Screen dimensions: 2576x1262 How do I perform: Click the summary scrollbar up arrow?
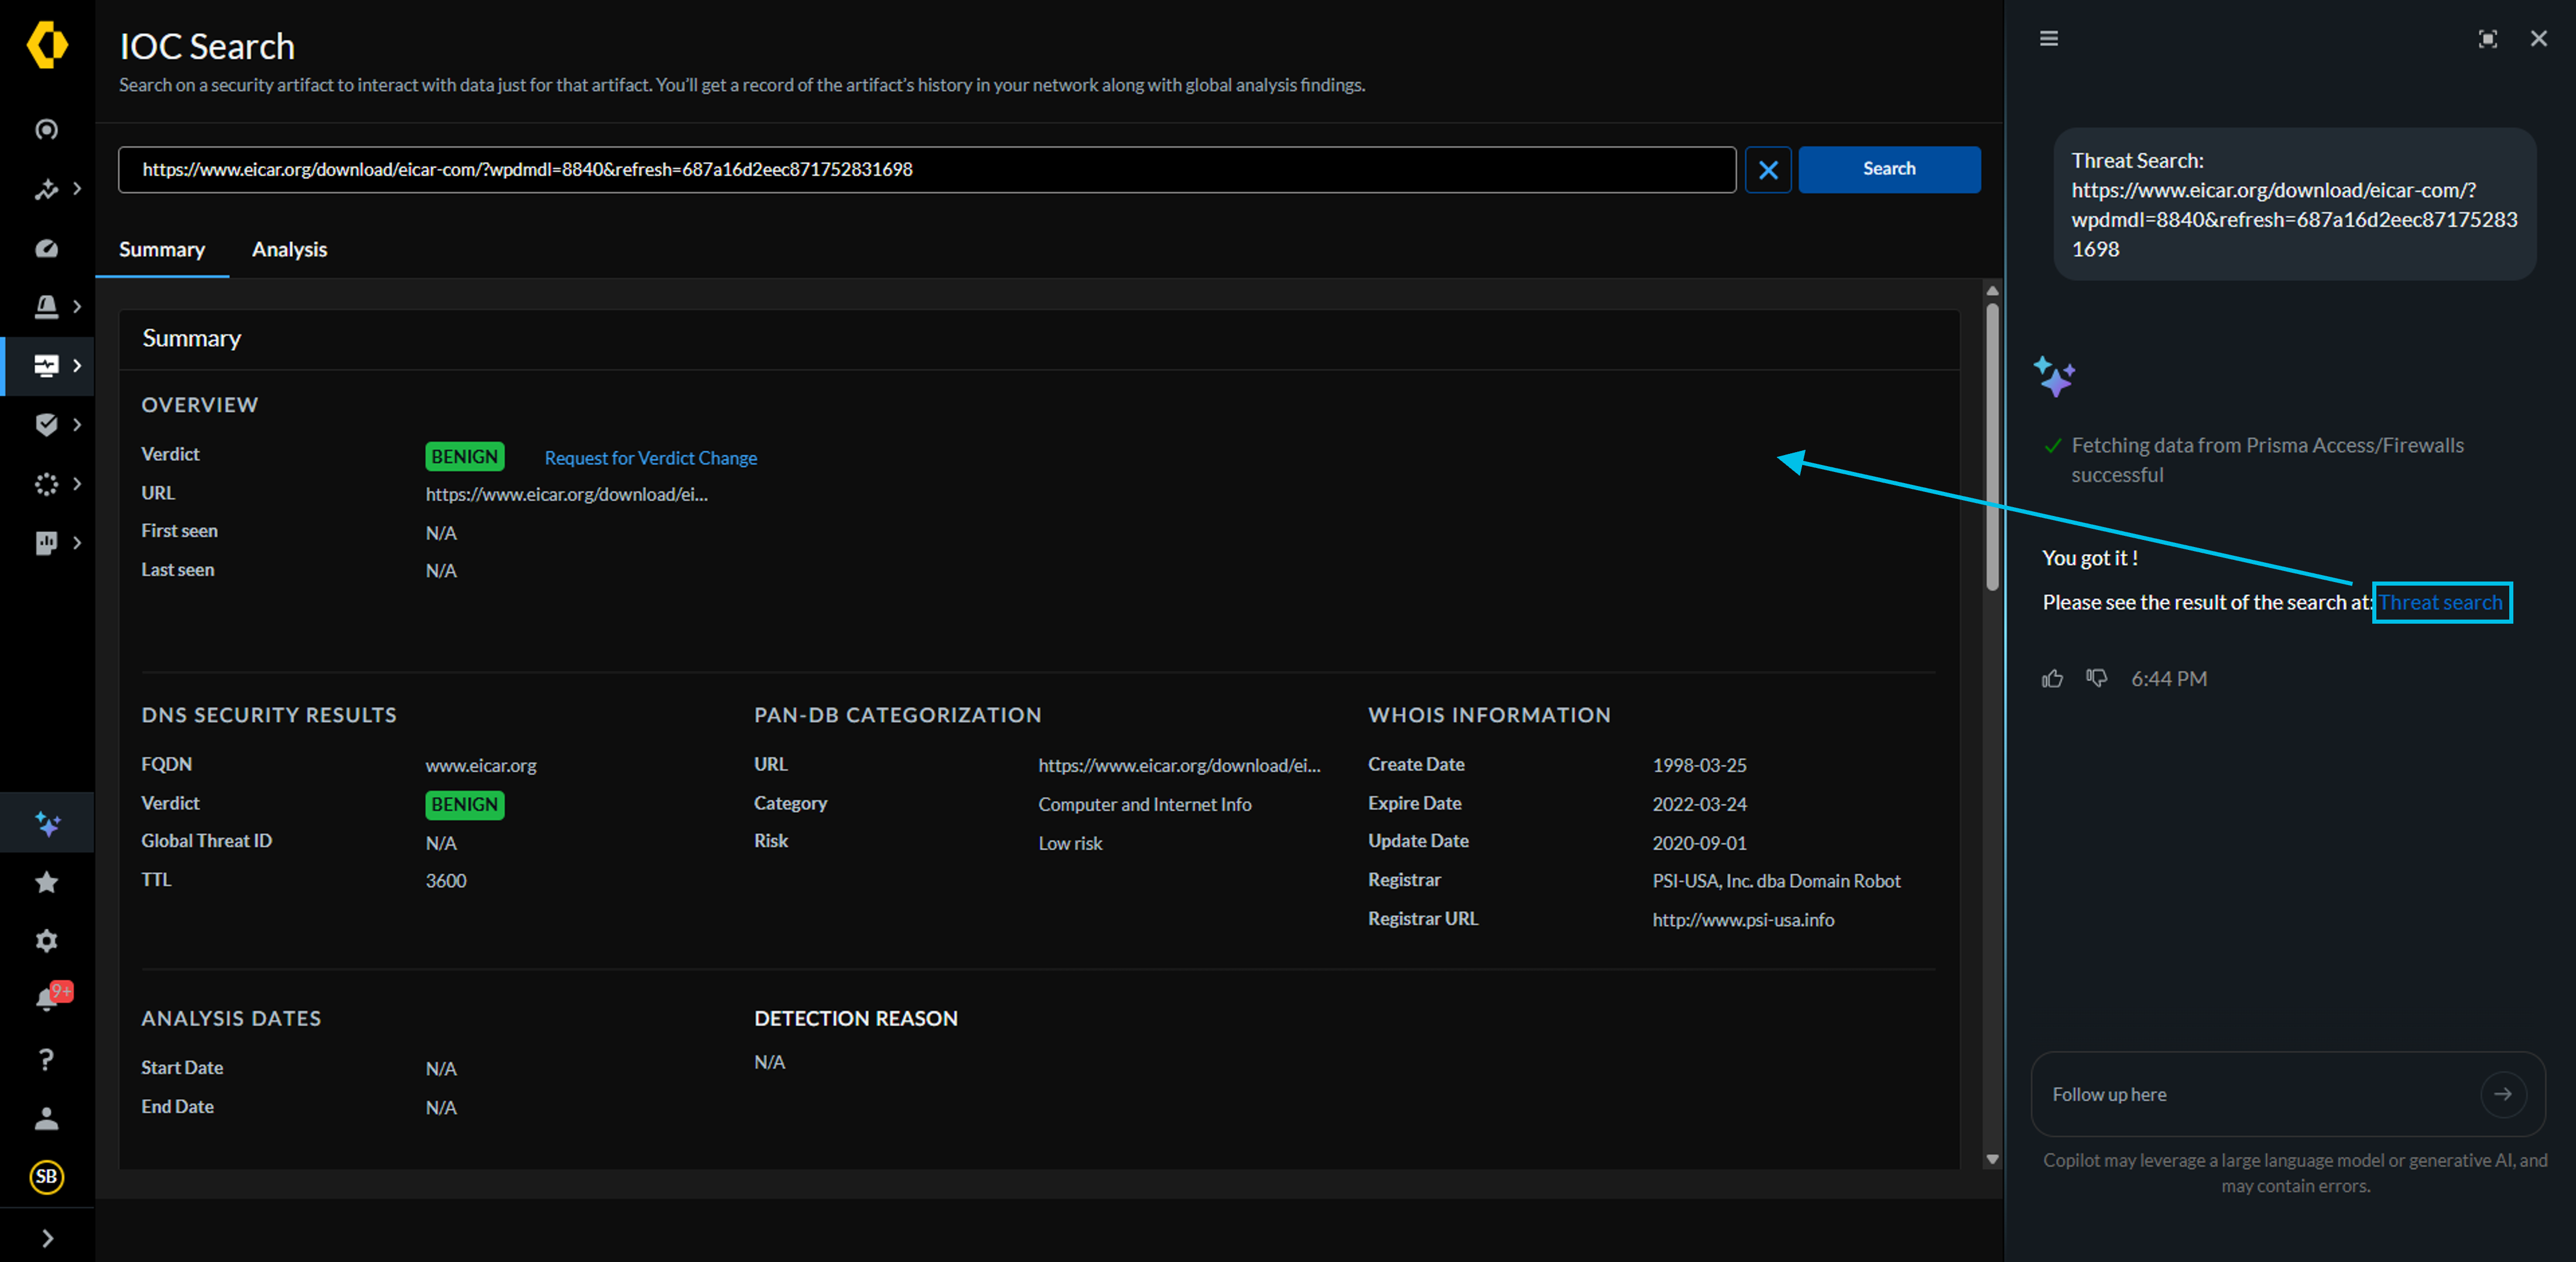click(x=1992, y=291)
